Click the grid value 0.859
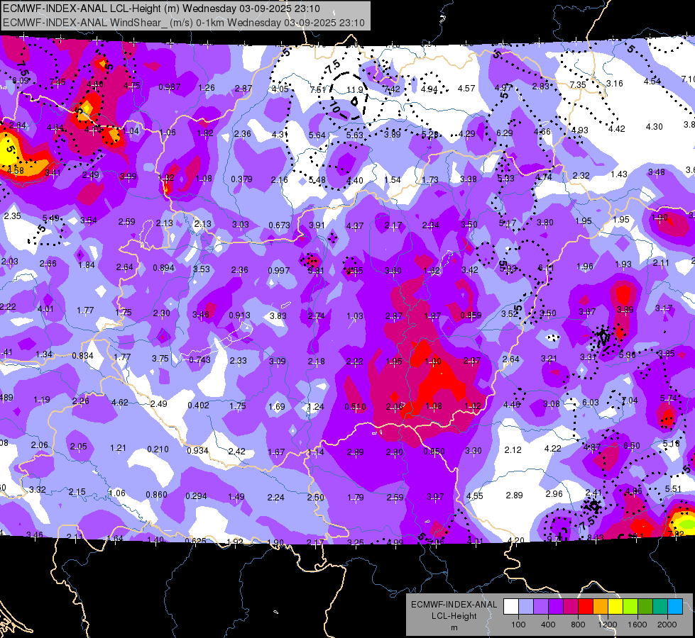Viewport: 695px width, 638px height. (471, 315)
